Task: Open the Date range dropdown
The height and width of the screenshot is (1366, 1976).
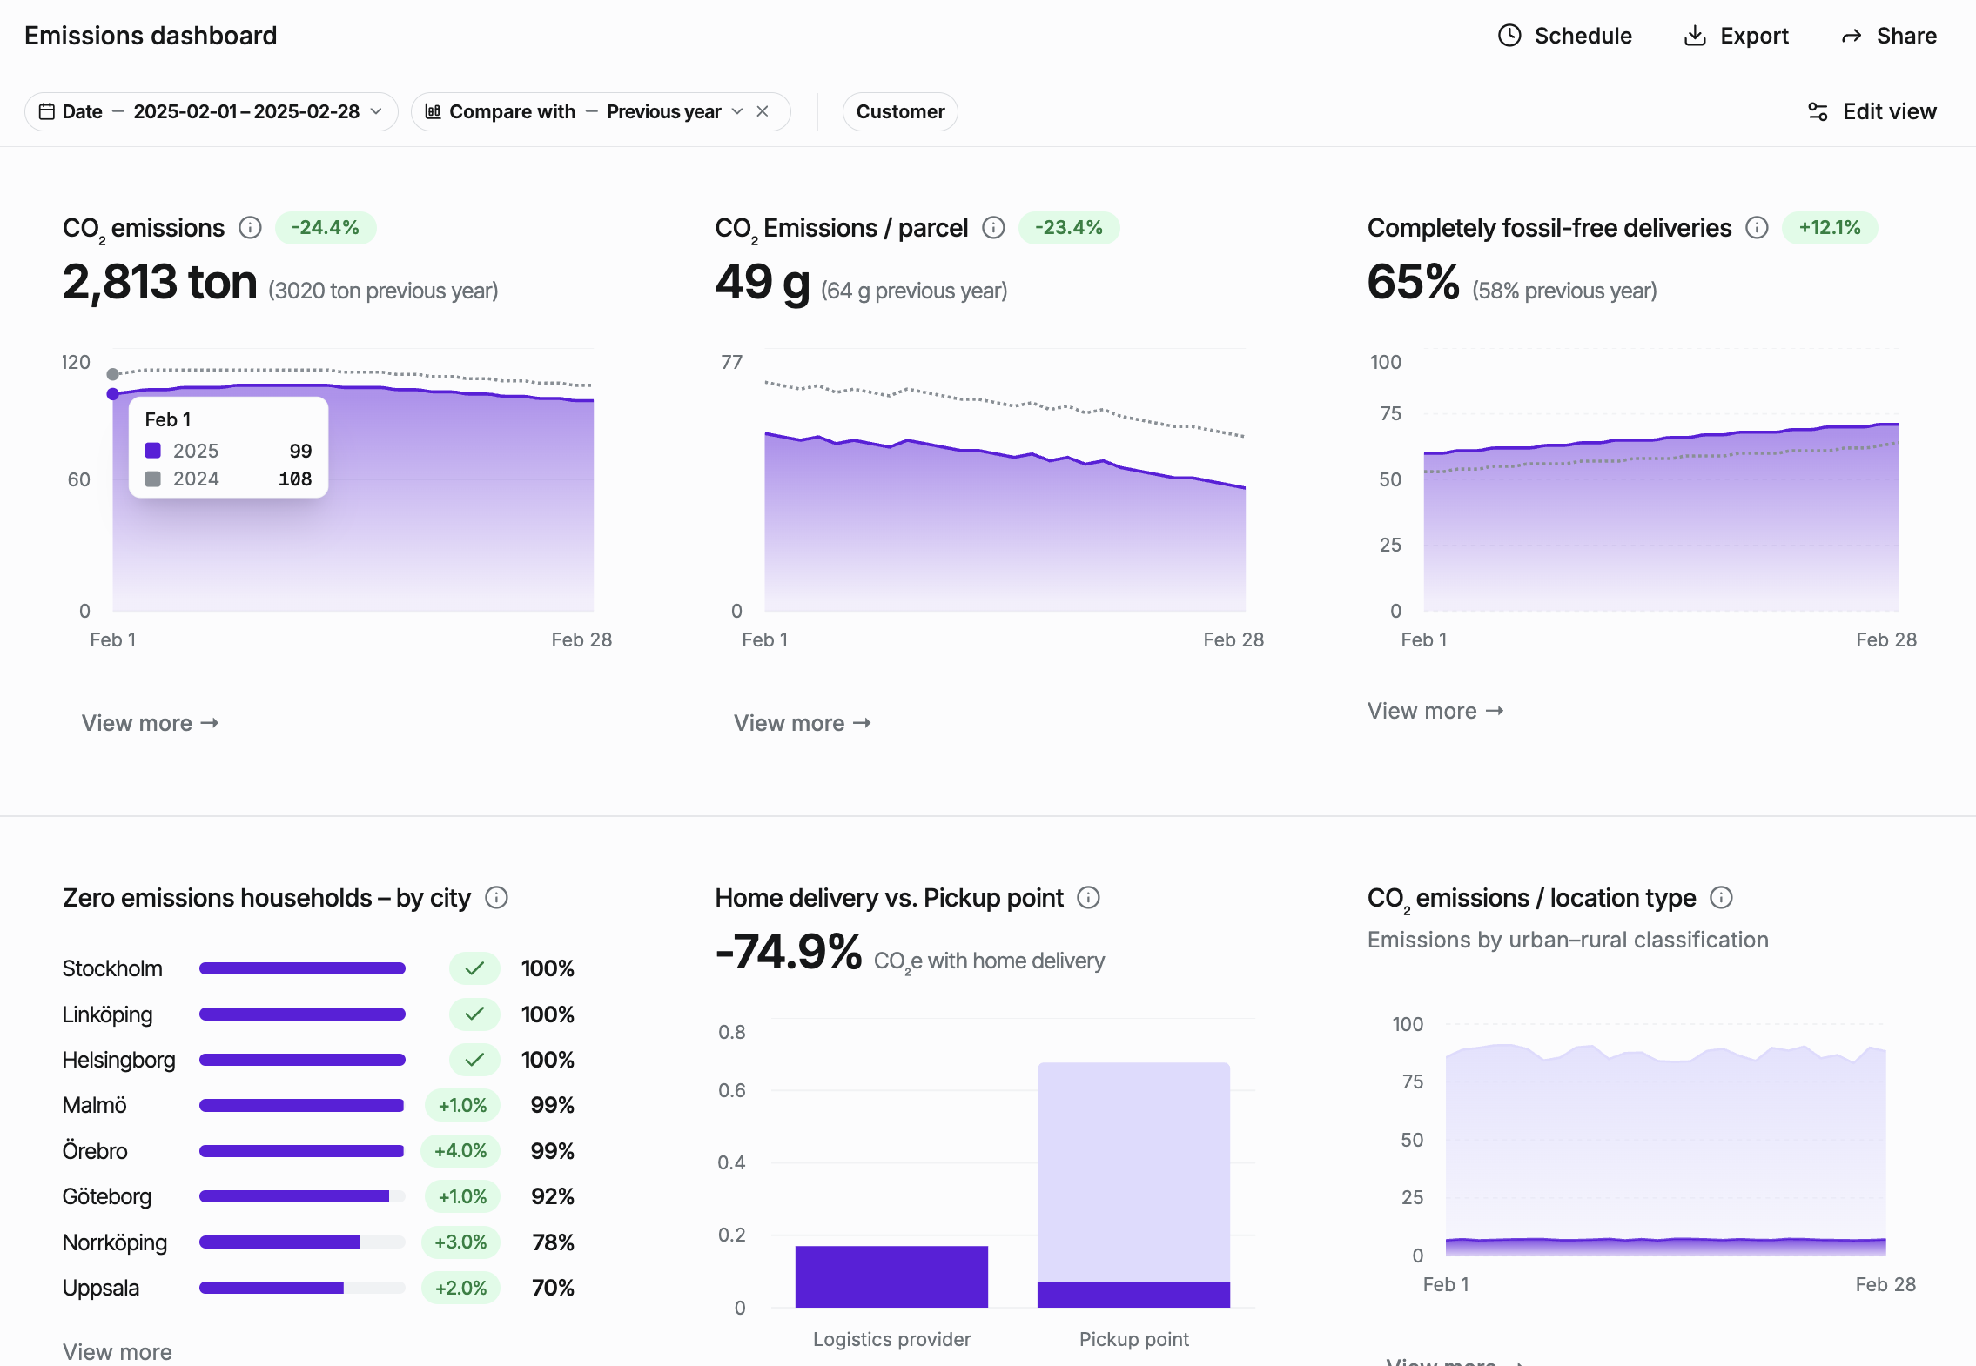Action: click(211, 111)
